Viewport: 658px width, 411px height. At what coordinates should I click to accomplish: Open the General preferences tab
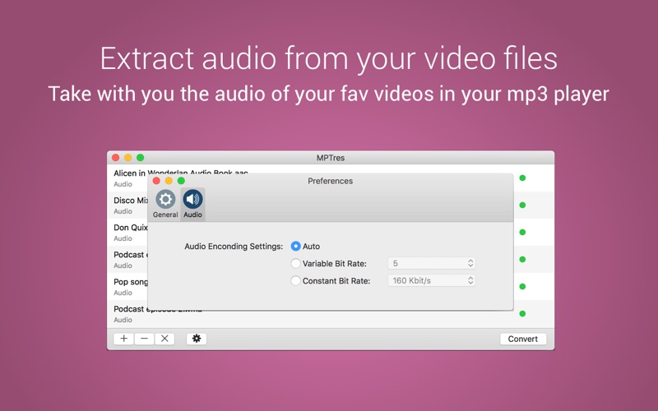click(165, 203)
